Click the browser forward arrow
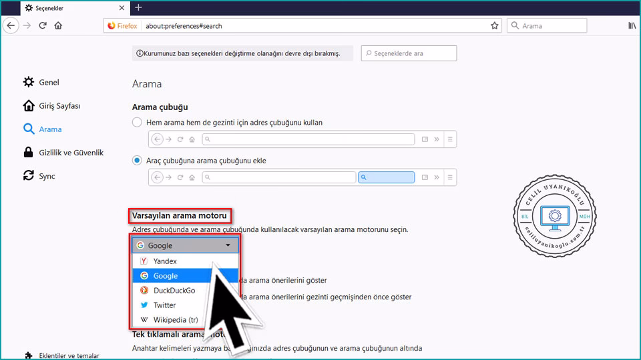The height and width of the screenshot is (360, 641). (x=27, y=26)
